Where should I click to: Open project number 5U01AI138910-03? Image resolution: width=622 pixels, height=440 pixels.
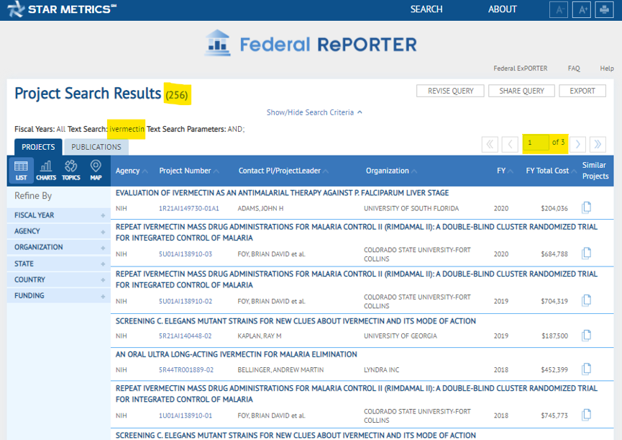coord(186,253)
